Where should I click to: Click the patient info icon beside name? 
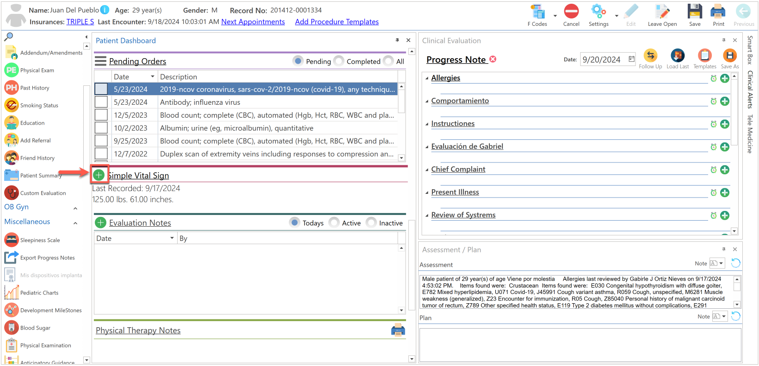coord(105,10)
